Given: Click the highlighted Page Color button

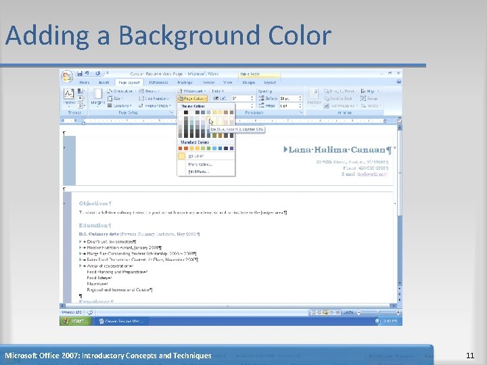Looking at the screenshot, I should click(x=192, y=99).
